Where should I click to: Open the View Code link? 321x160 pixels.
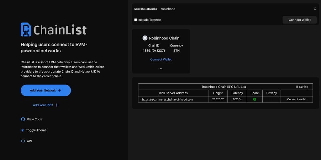pos(32,119)
